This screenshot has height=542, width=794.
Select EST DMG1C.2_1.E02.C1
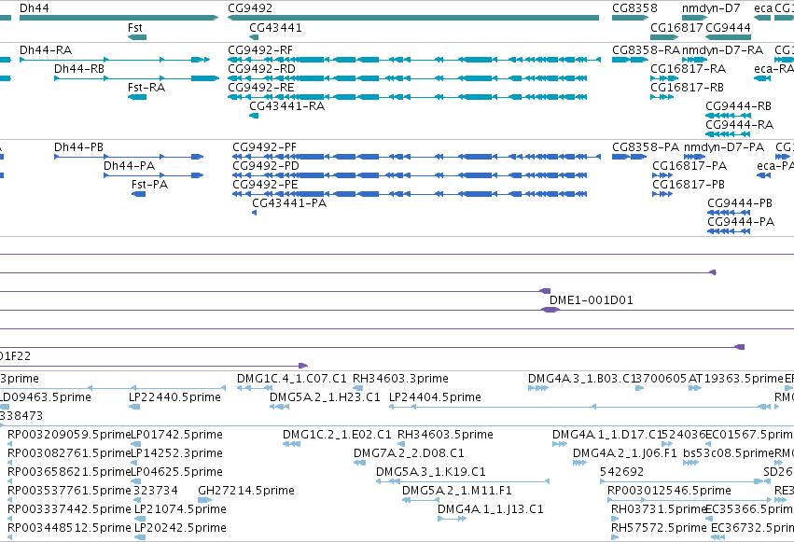(292, 444)
